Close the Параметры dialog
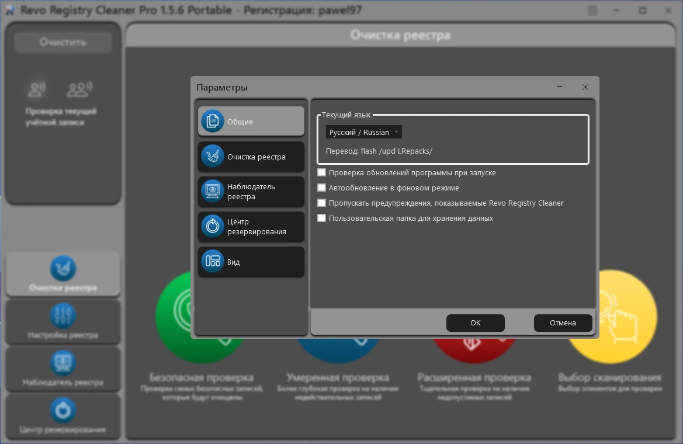The height and width of the screenshot is (444, 683). pyautogui.click(x=585, y=87)
